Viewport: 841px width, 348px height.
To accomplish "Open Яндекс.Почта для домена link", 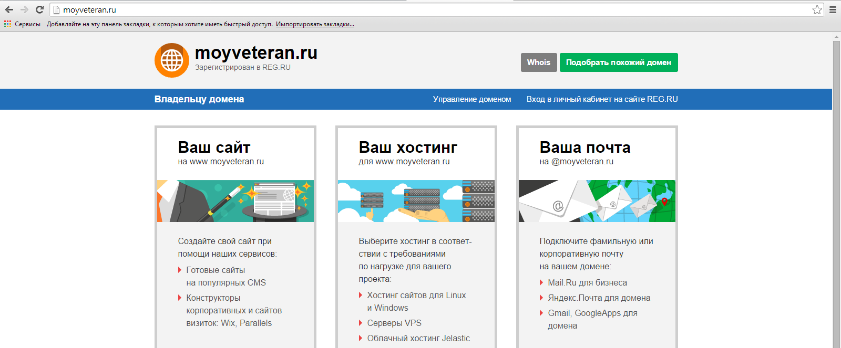I will pyautogui.click(x=599, y=298).
